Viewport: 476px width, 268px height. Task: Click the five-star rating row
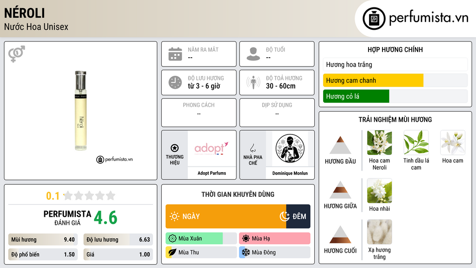(90, 195)
